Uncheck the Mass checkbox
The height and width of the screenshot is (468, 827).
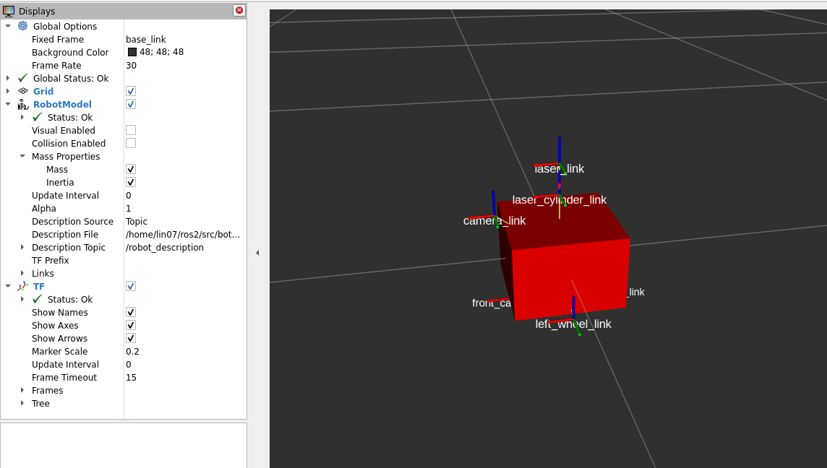coord(131,169)
